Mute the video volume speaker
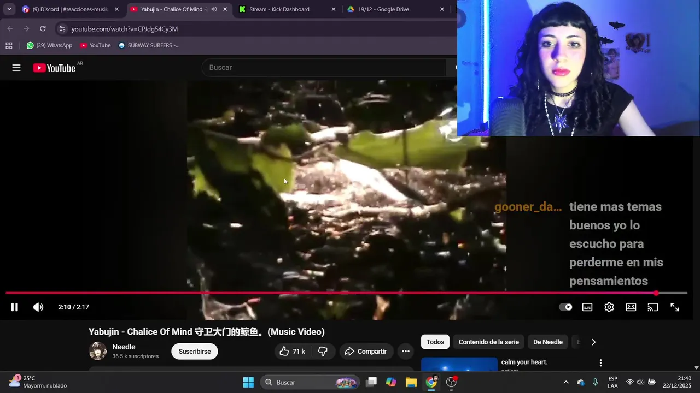This screenshot has height=393, width=700. (38, 307)
